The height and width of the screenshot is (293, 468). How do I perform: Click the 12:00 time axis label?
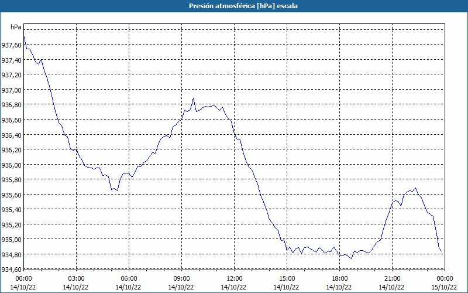[x=235, y=279]
